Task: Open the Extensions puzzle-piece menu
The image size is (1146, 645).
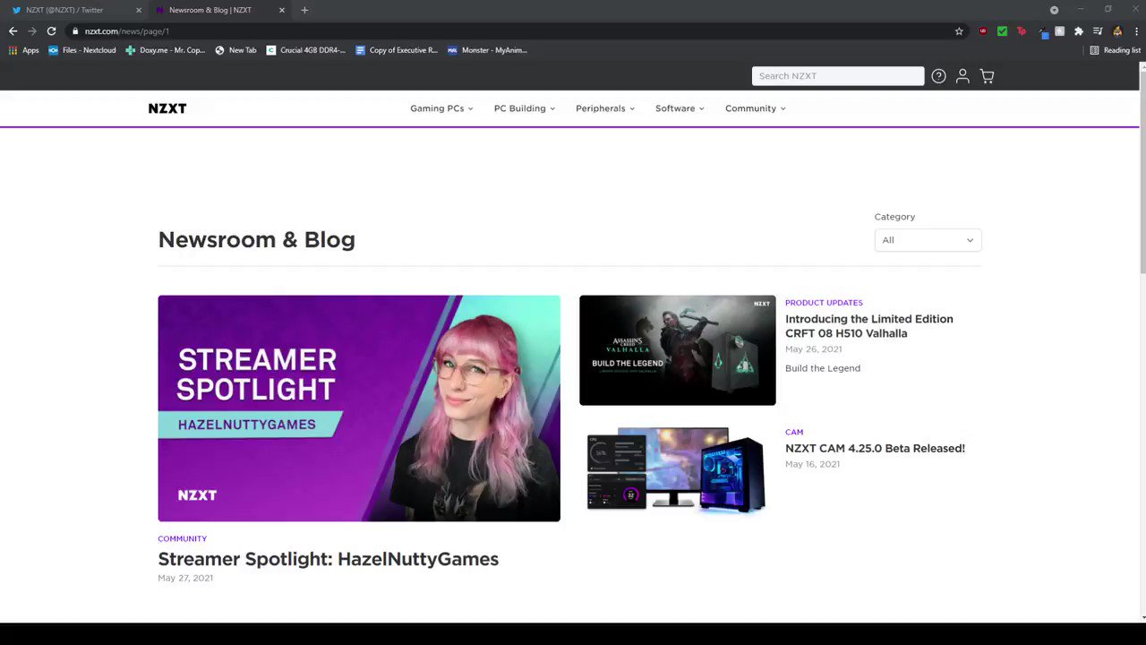Action: pyautogui.click(x=1079, y=31)
